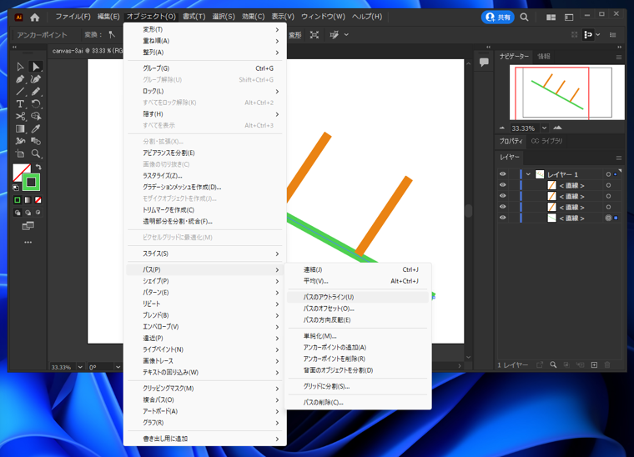The width and height of the screenshot is (634, 457).
Task: Enable Draw Behind mode
Action: pos(28,213)
